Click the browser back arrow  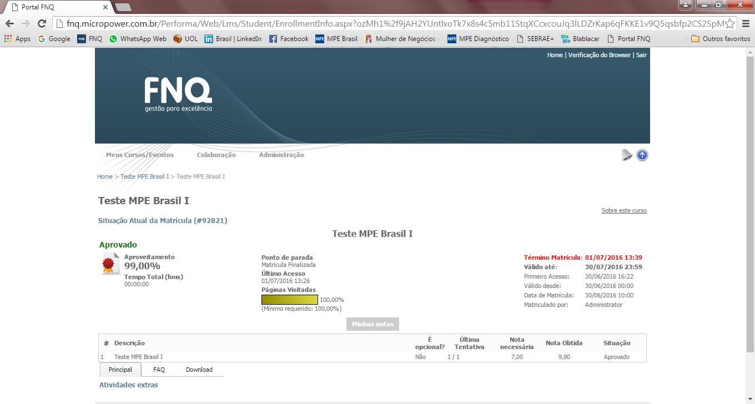click(x=9, y=23)
